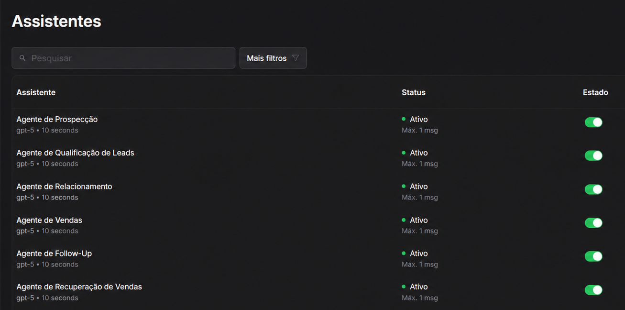
Task: Sort by the Assistente column header
Action: [36, 92]
